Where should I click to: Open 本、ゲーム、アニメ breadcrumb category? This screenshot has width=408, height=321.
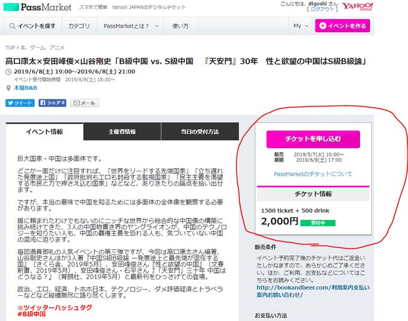point(42,48)
